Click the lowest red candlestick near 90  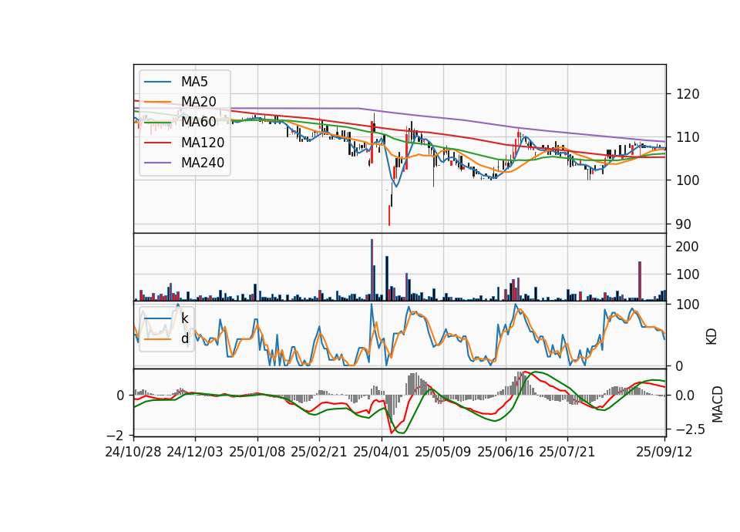(x=389, y=215)
